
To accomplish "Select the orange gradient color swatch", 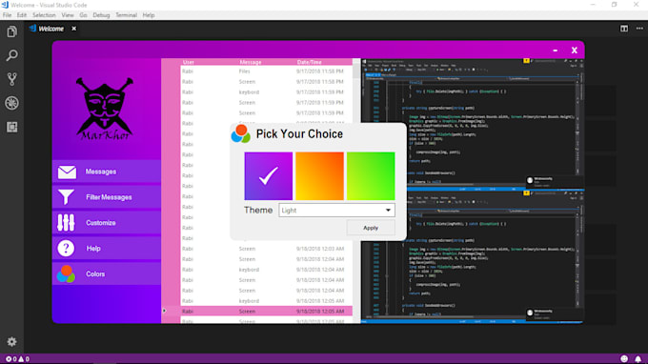I will pyautogui.click(x=319, y=176).
